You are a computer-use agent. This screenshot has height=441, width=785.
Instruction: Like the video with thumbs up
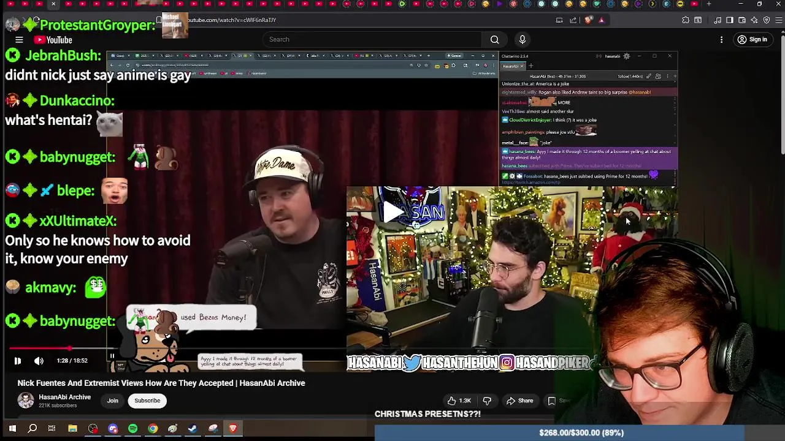tap(458, 401)
